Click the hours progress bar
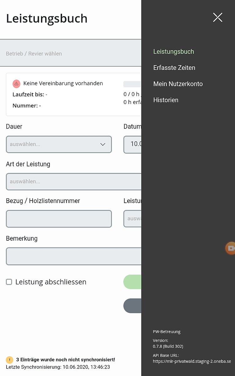The width and height of the screenshot is (235, 376). [x=133, y=84]
